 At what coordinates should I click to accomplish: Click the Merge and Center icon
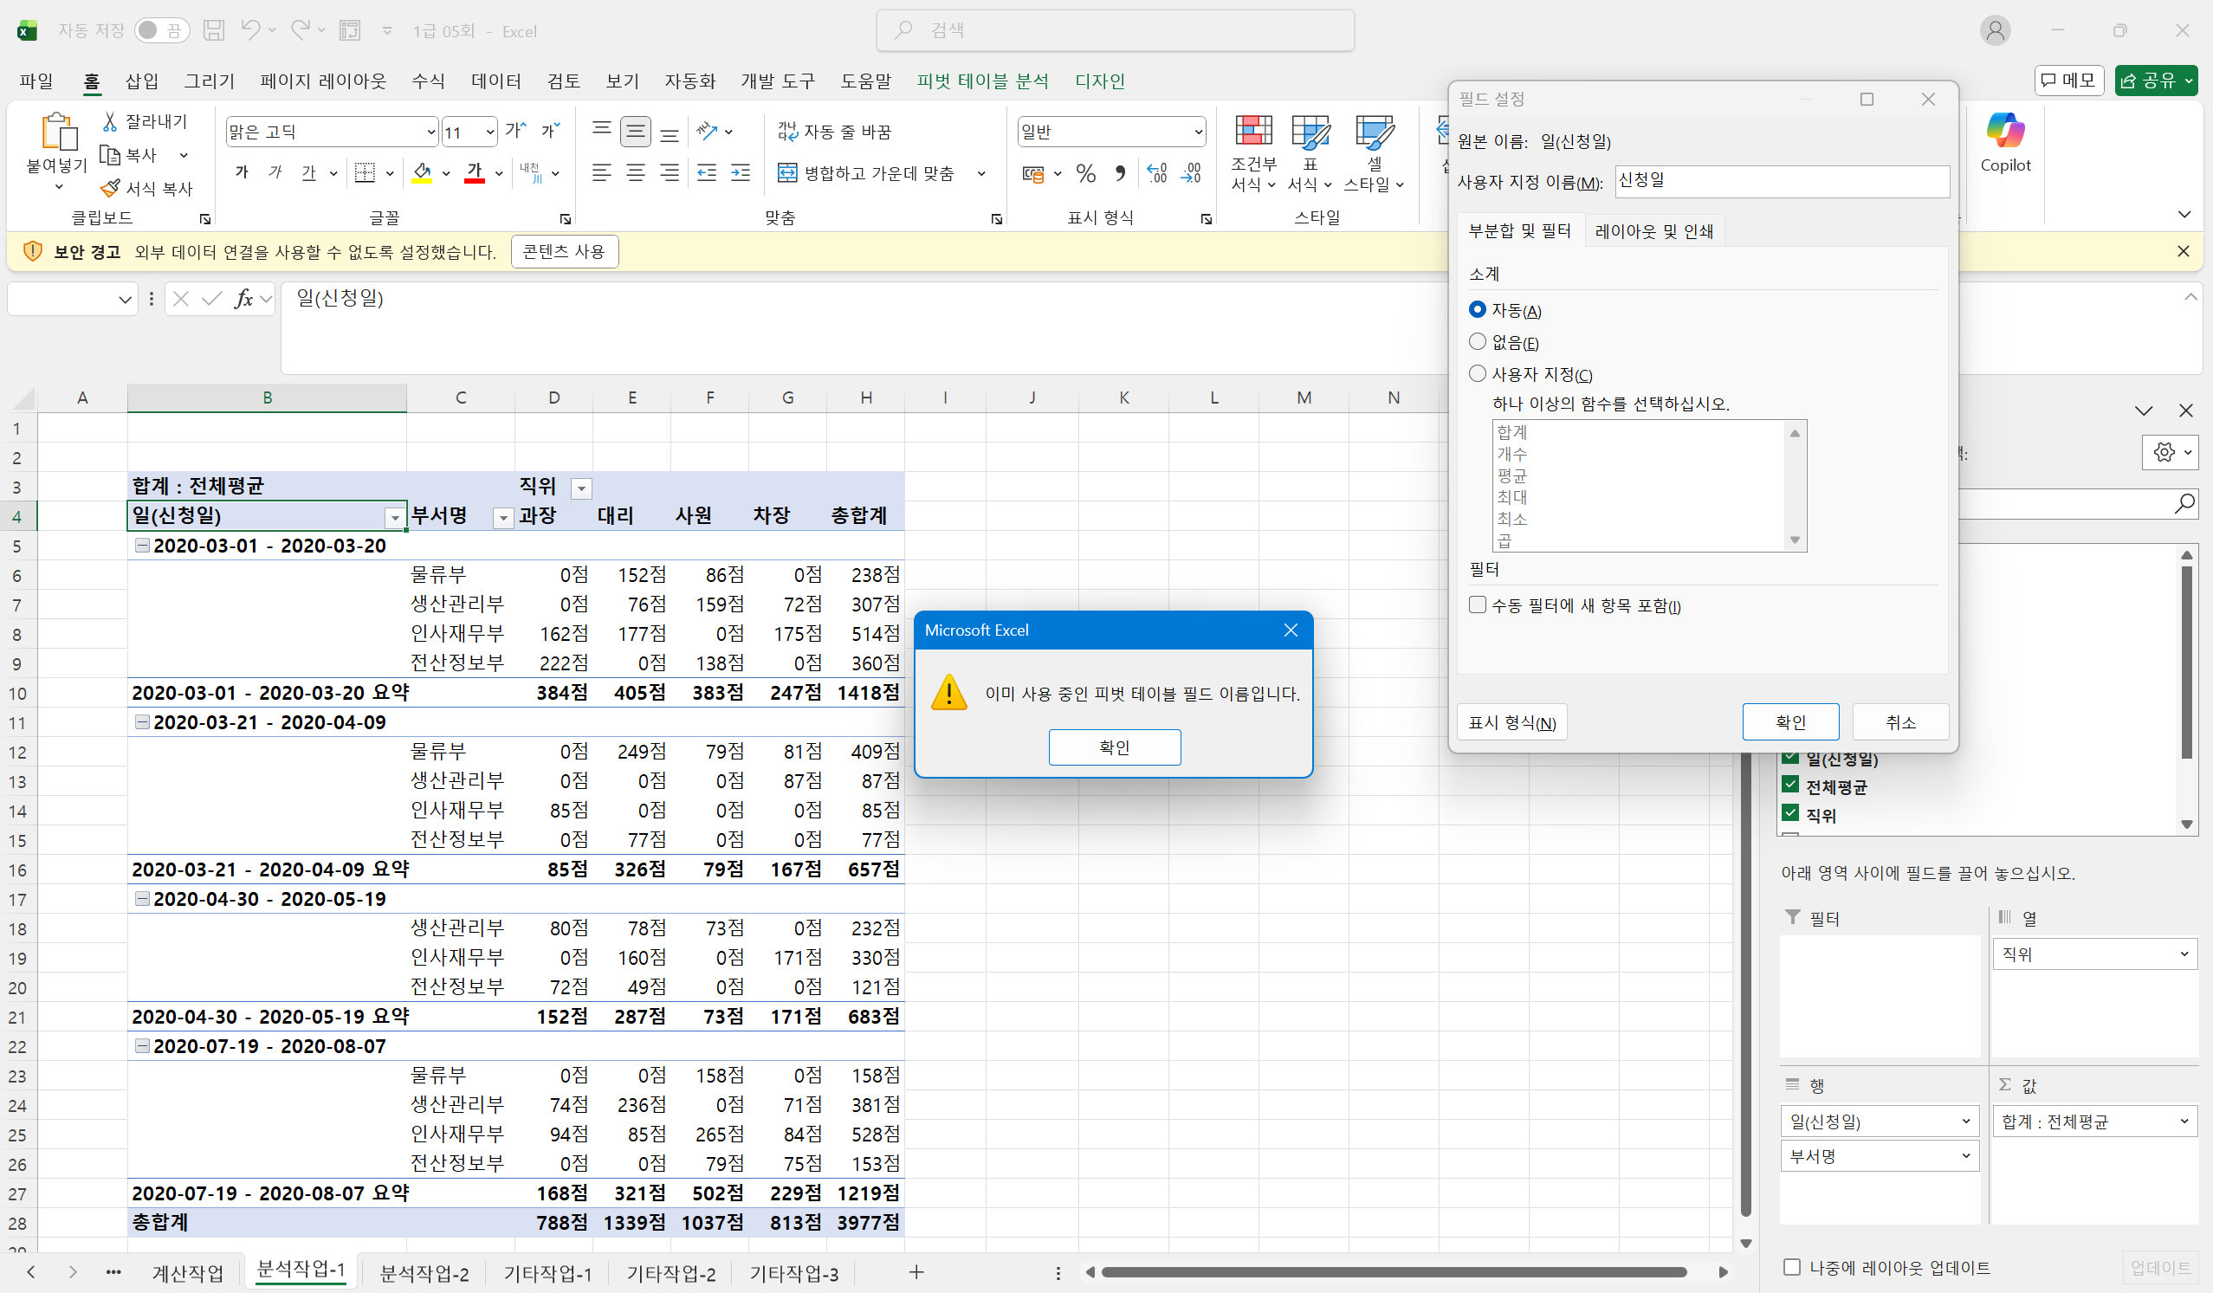787,173
